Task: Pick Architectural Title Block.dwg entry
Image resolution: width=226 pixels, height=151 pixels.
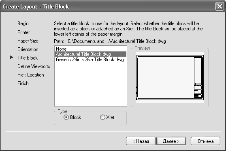Action: coord(91,54)
